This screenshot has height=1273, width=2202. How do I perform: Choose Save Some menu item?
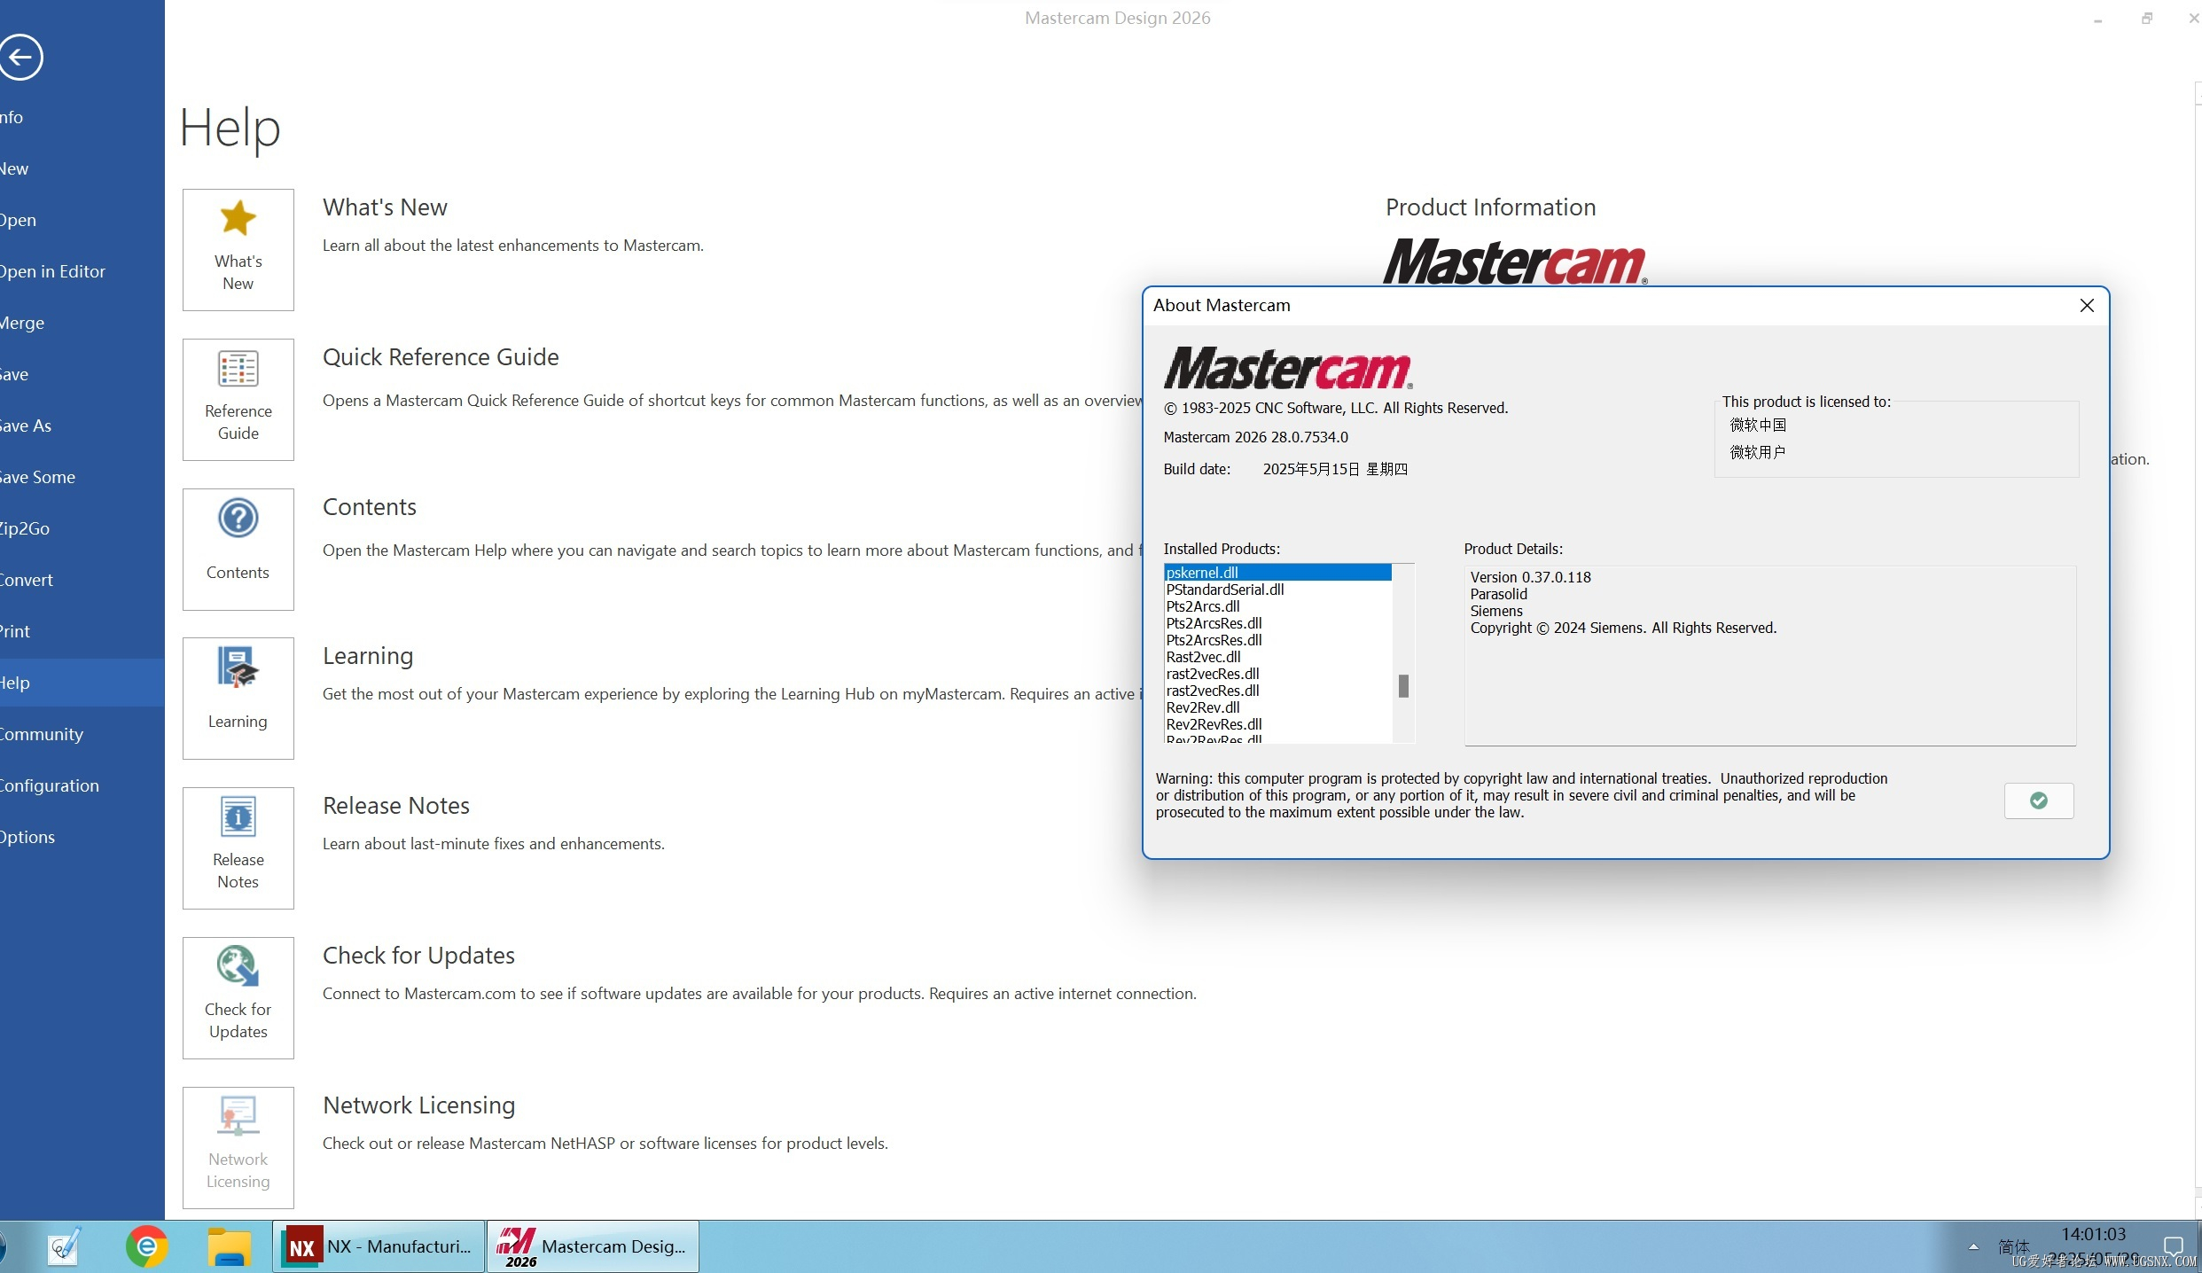pos(82,477)
